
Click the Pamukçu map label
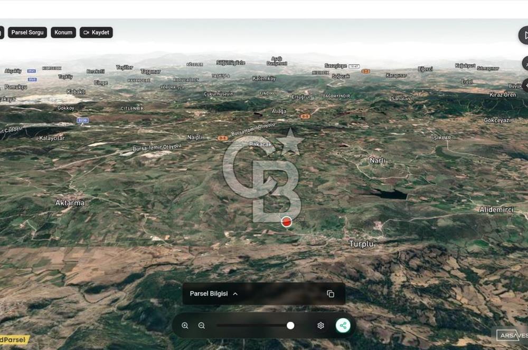15,87
